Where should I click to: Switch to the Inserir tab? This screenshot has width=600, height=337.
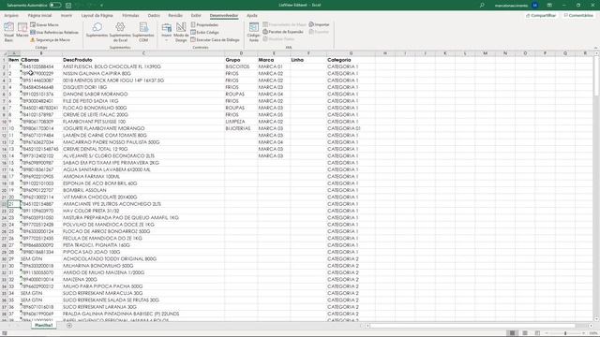click(x=67, y=16)
